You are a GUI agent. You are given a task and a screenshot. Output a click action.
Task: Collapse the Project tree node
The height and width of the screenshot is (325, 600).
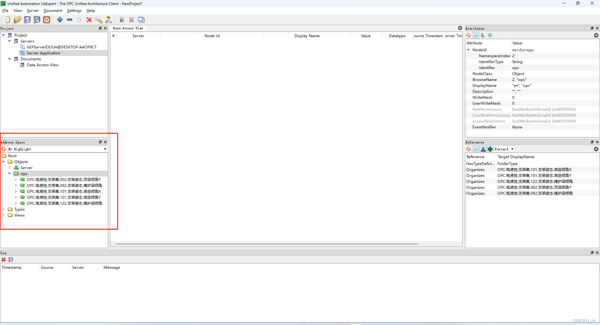click(x=3, y=35)
